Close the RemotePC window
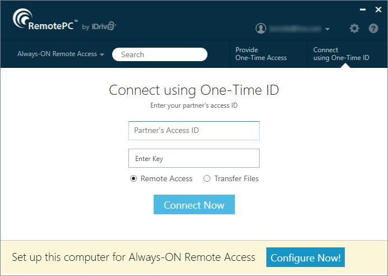388x276 pixels. [x=378, y=10]
